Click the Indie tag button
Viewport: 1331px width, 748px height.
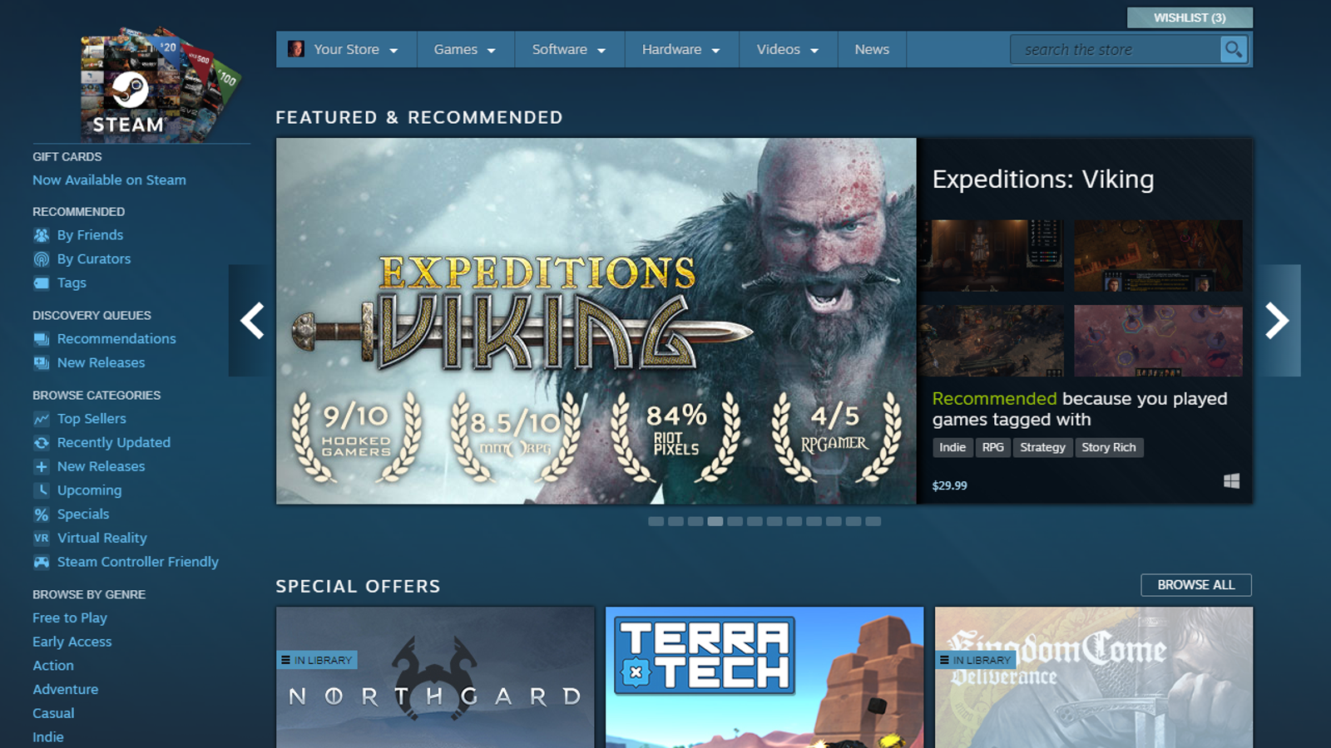pos(952,448)
